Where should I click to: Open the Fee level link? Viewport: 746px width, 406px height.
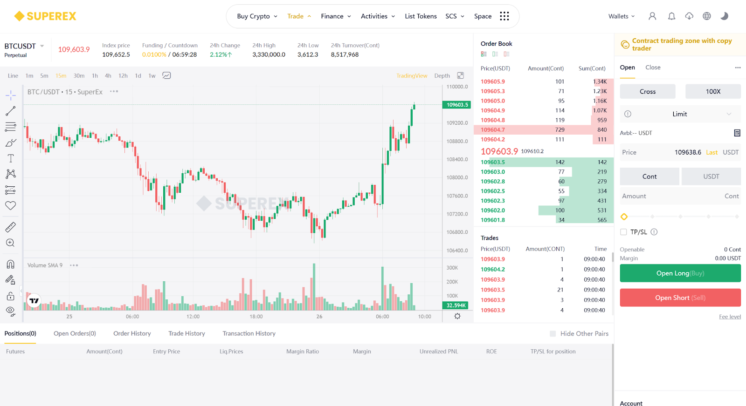pos(730,317)
